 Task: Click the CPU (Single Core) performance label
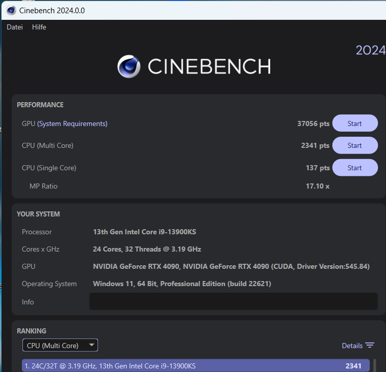(x=49, y=168)
